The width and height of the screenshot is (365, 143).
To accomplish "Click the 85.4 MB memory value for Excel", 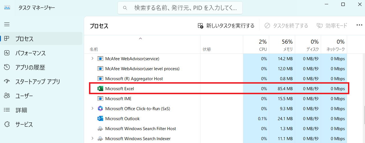I will tap(285, 89).
